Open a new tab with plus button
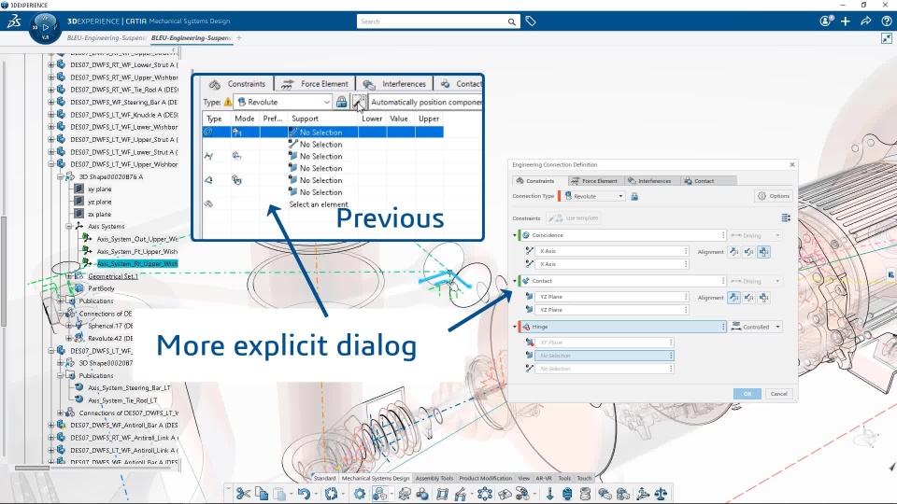 [239, 37]
